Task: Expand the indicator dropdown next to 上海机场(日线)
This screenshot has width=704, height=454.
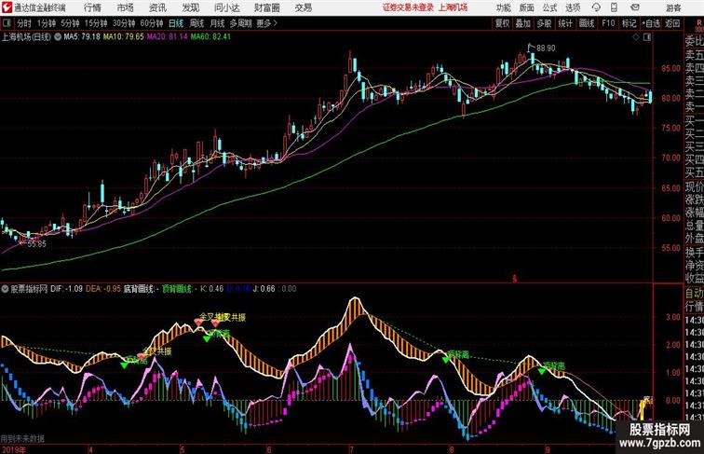Action: 58,37
